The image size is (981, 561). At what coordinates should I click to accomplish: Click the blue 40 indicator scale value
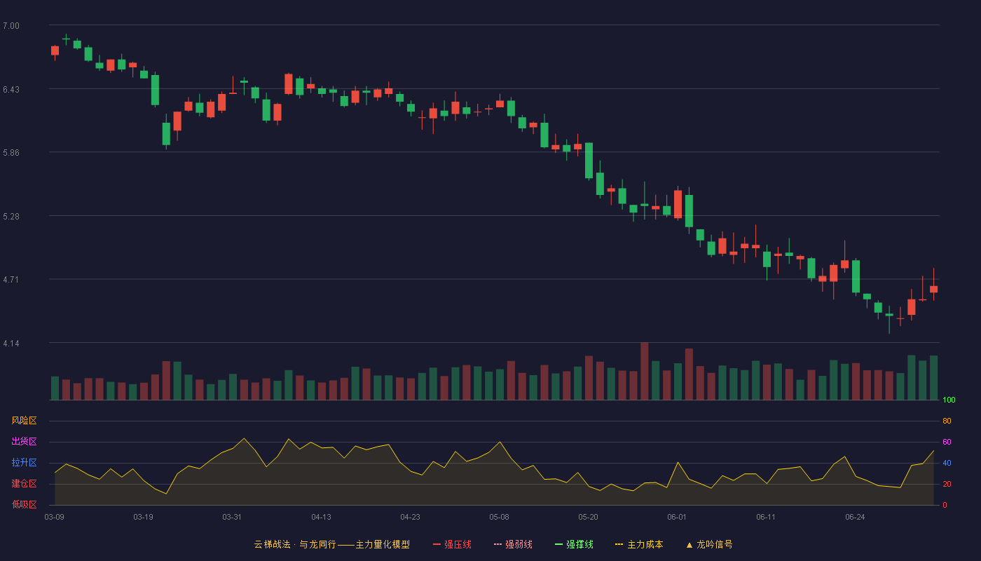pyautogui.click(x=947, y=464)
